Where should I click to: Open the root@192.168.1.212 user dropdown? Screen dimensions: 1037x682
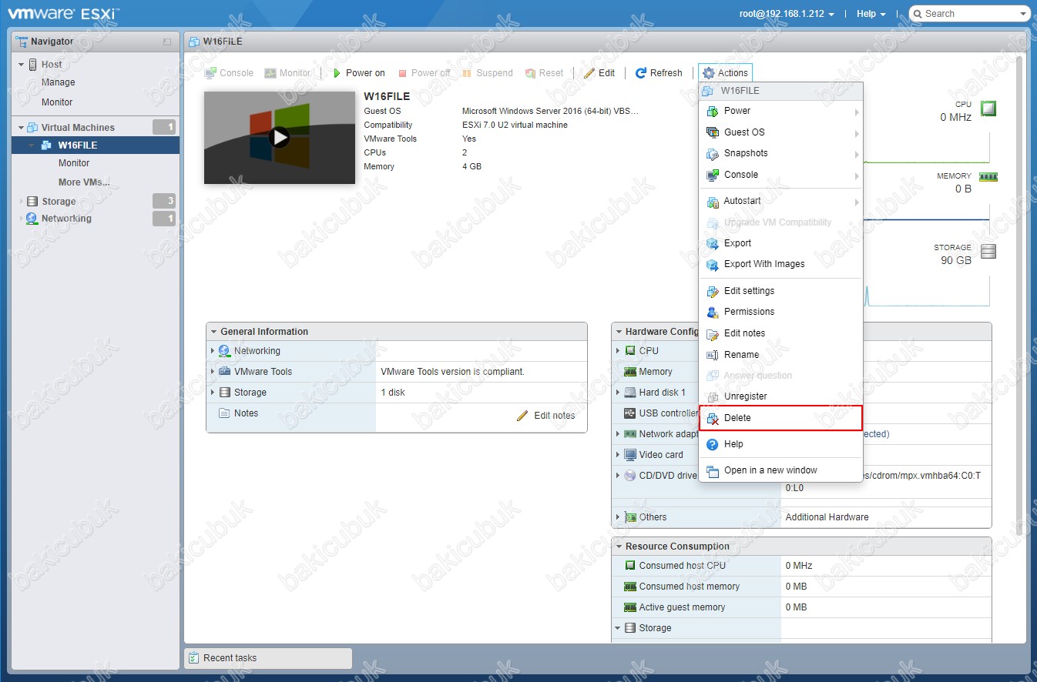(x=787, y=14)
